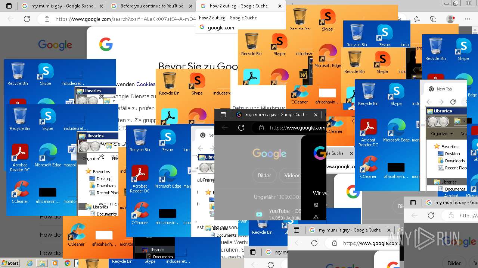Select the 'how 2 cut leg - Google Suche' tab
This screenshot has width=478, height=268.
(241, 6)
